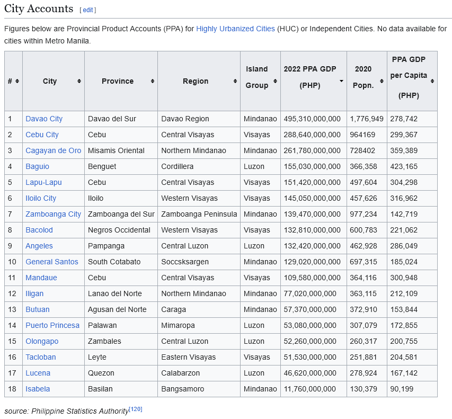
Task: Select the Soccsksargen region cell
Action: point(199,262)
